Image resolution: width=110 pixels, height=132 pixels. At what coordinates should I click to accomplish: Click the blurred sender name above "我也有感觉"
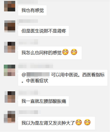(x=28, y=2)
